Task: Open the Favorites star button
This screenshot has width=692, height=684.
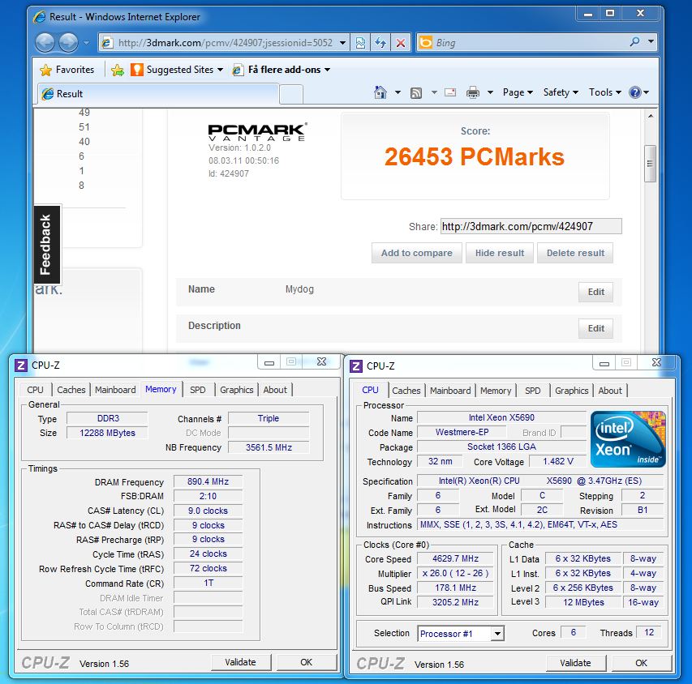Action: [x=67, y=70]
